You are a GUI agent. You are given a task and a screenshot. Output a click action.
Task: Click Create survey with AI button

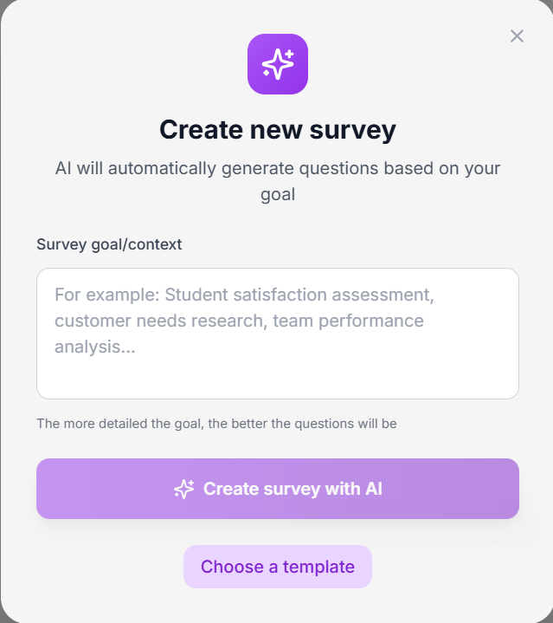pyautogui.click(x=278, y=489)
